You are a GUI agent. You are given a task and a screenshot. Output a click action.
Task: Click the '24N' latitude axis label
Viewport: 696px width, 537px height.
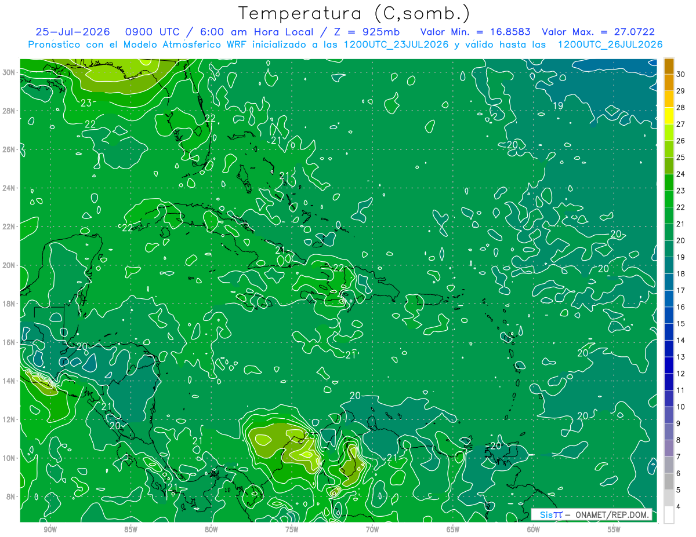pos(9,188)
